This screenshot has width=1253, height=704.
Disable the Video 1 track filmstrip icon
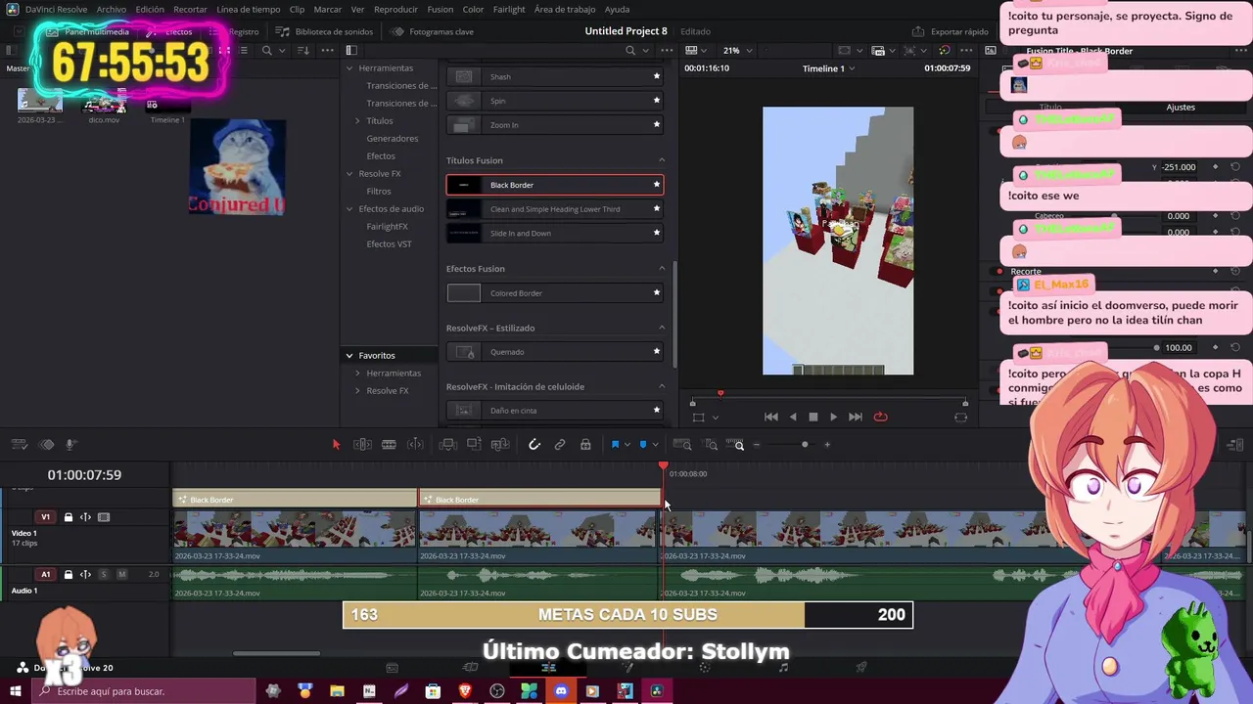104,517
